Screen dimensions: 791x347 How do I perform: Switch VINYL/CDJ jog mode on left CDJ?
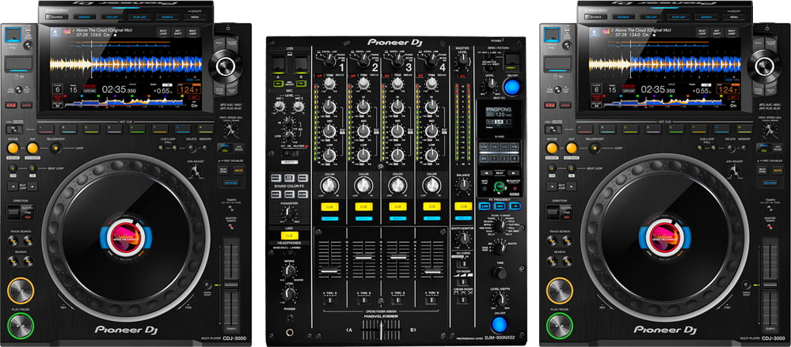tap(224, 148)
